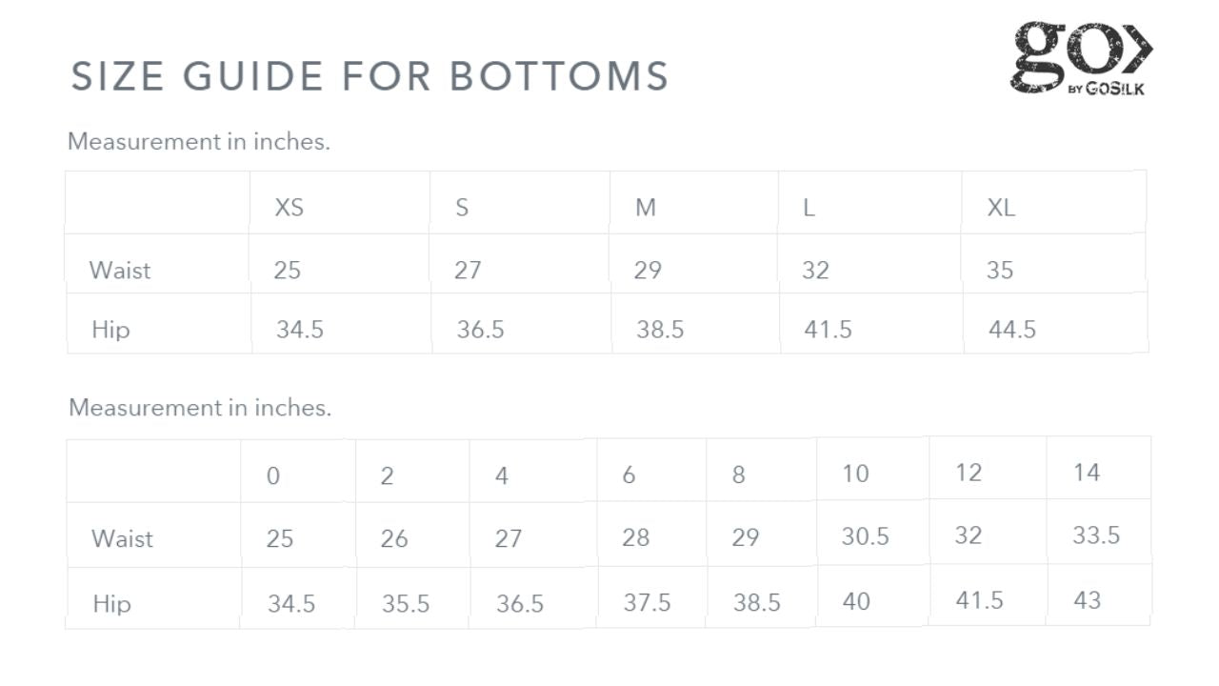
Task: Click the M size column header
Action: click(x=646, y=207)
